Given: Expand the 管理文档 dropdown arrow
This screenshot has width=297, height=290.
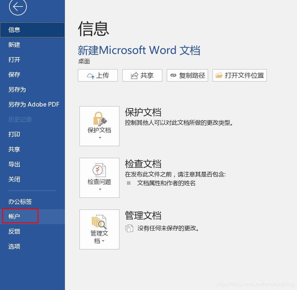Looking at the screenshot, I should (103, 241).
